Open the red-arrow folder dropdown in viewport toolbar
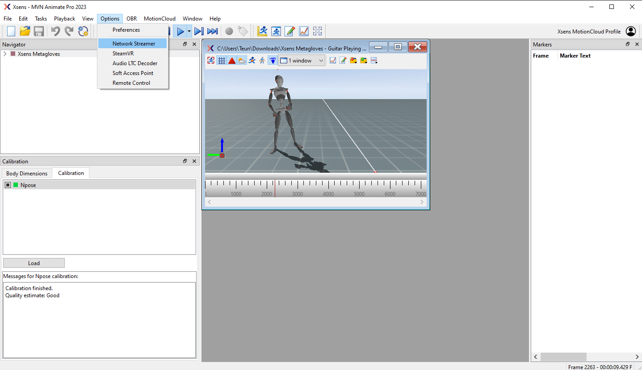The height and width of the screenshot is (370, 642). pos(353,60)
